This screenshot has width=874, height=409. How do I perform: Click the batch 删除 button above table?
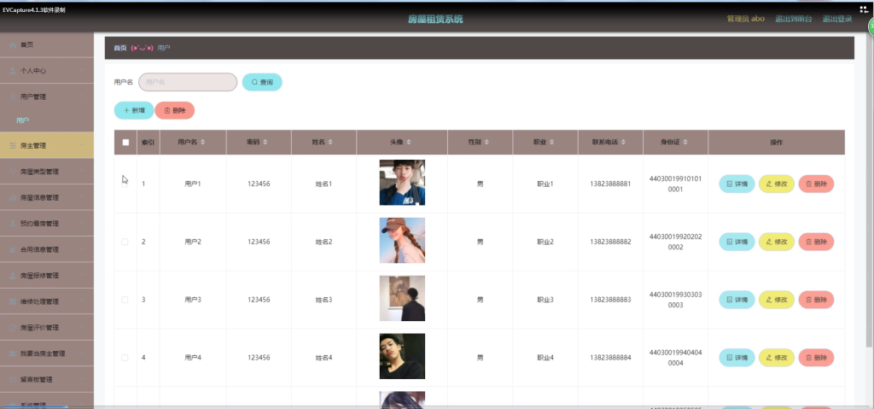coord(174,110)
